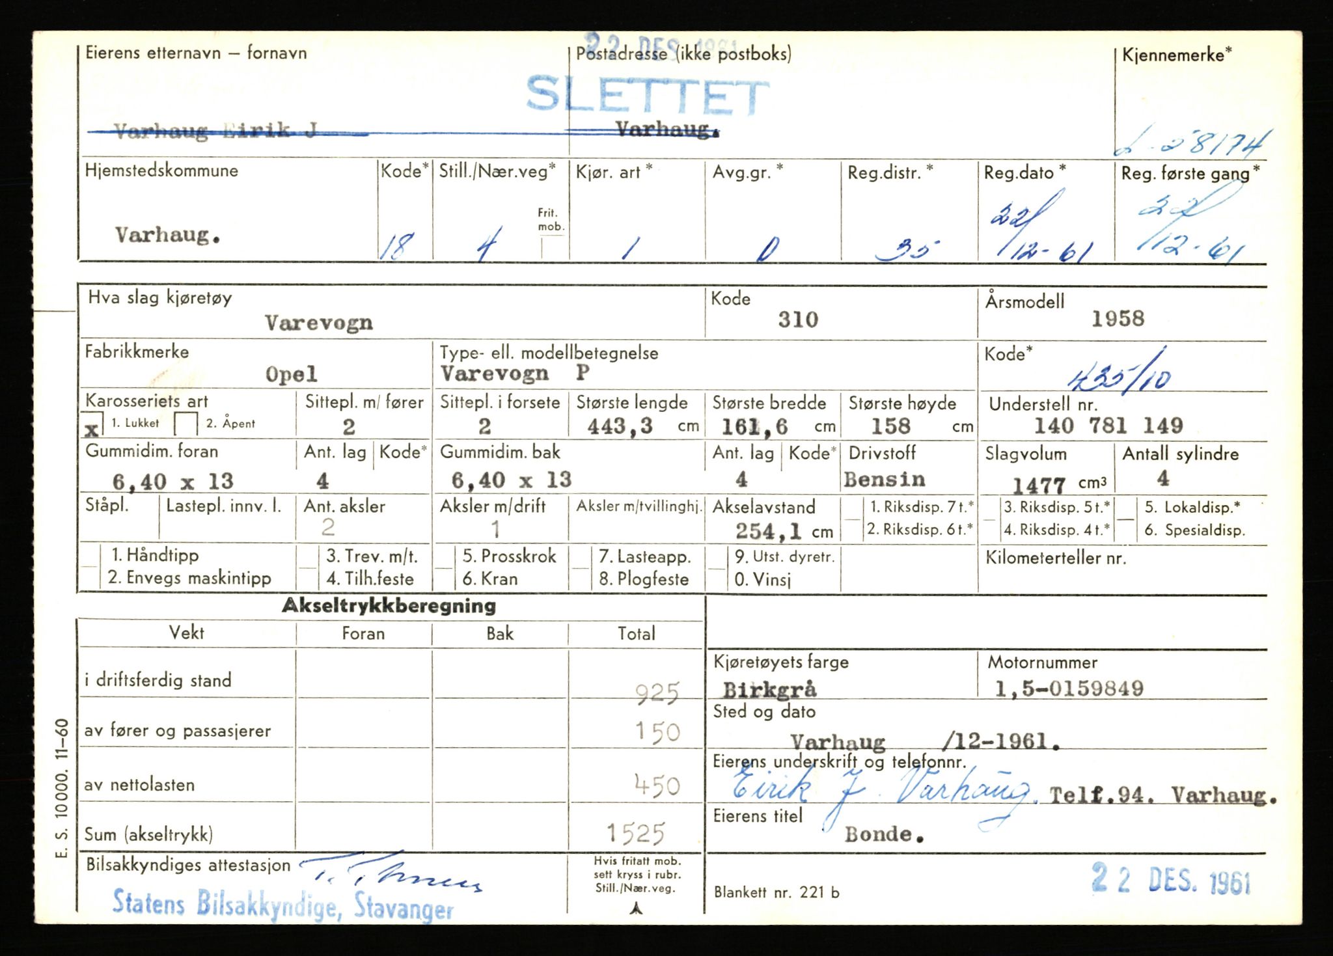This screenshot has width=1333, height=956.
Task: Click the blue 'SLETTET' stamp
Action: click(646, 96)
